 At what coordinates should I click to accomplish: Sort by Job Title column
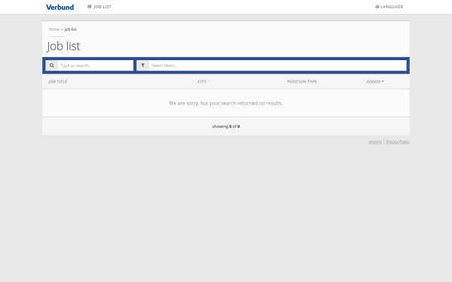pyautogui.click(x=58, y=82)
